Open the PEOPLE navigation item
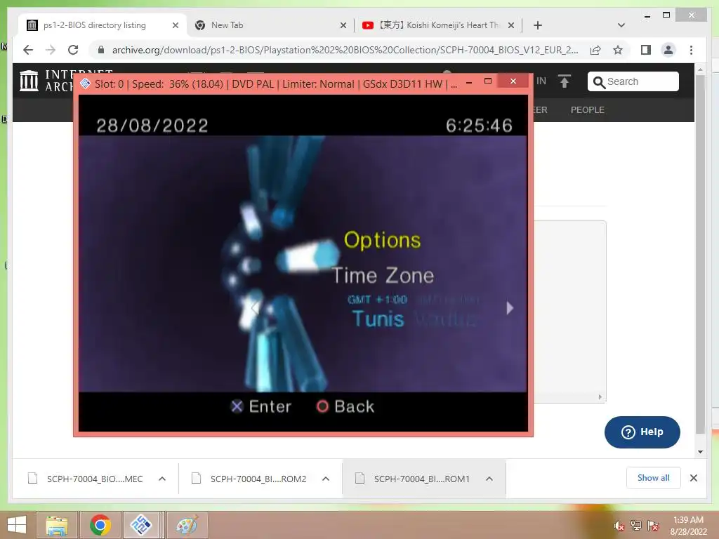Screen dimensions: 719x539 tap(588, 110)
